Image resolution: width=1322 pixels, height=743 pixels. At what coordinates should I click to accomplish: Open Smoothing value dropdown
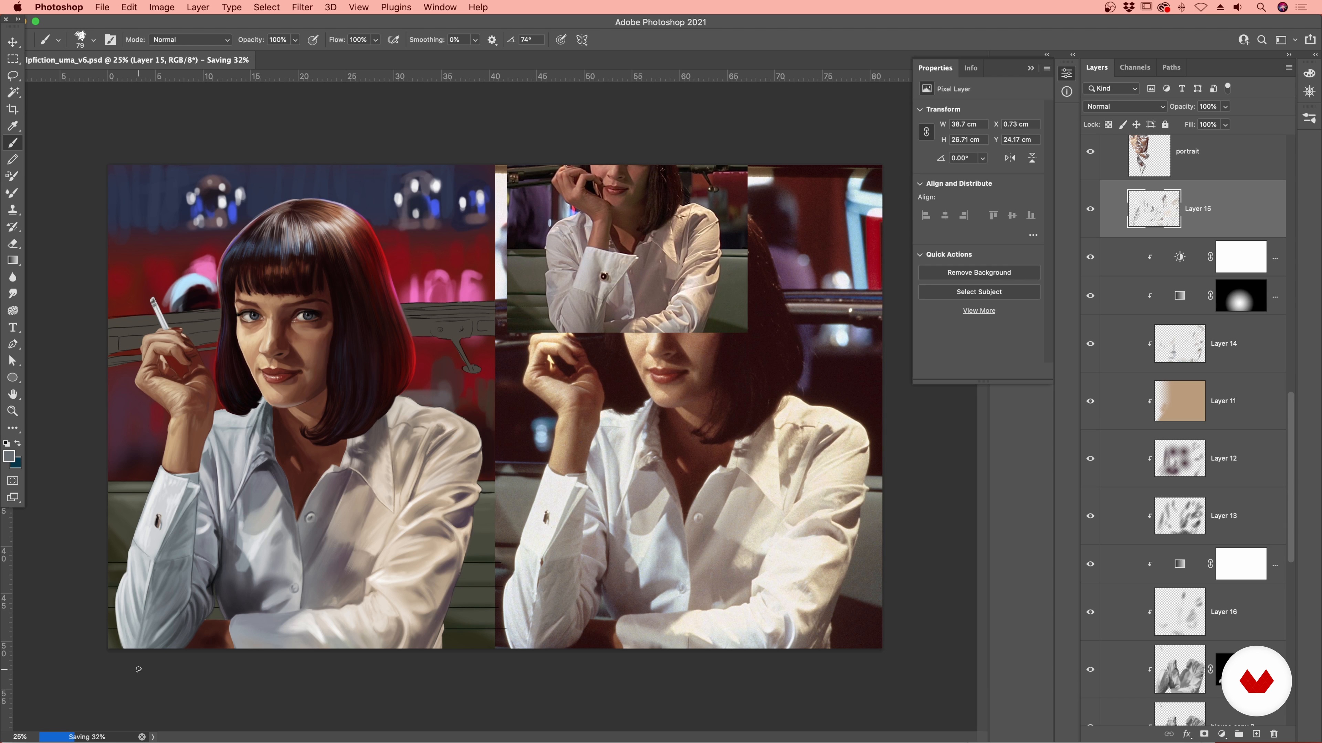[476, 40]
